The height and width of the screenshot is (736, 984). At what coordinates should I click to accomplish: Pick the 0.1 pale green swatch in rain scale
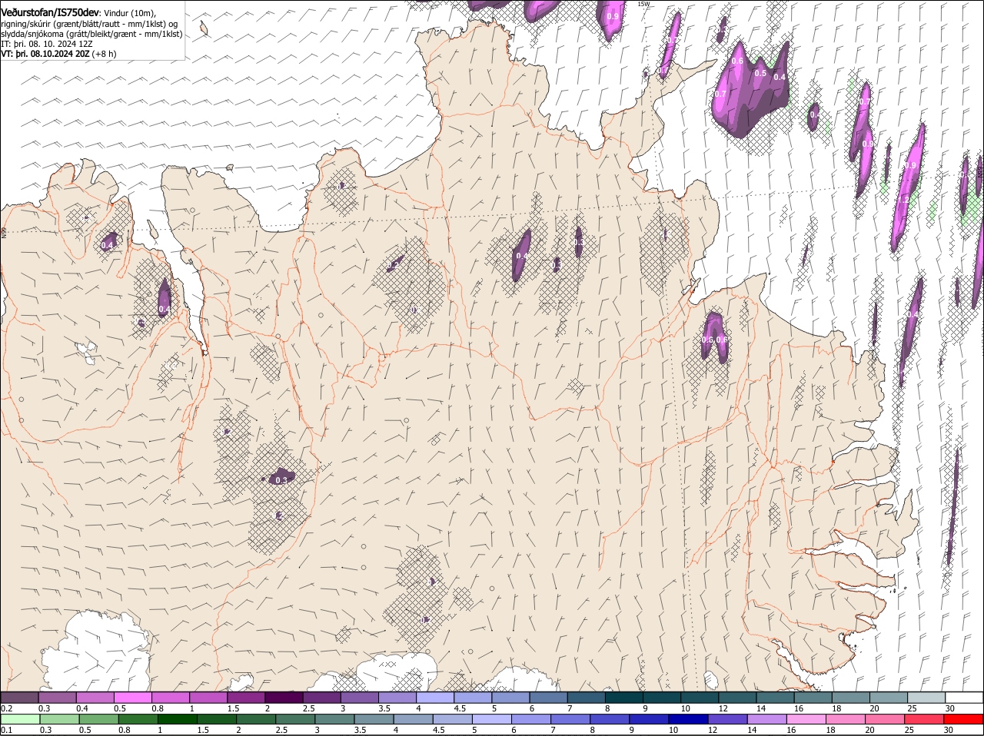tap(20, 719)
